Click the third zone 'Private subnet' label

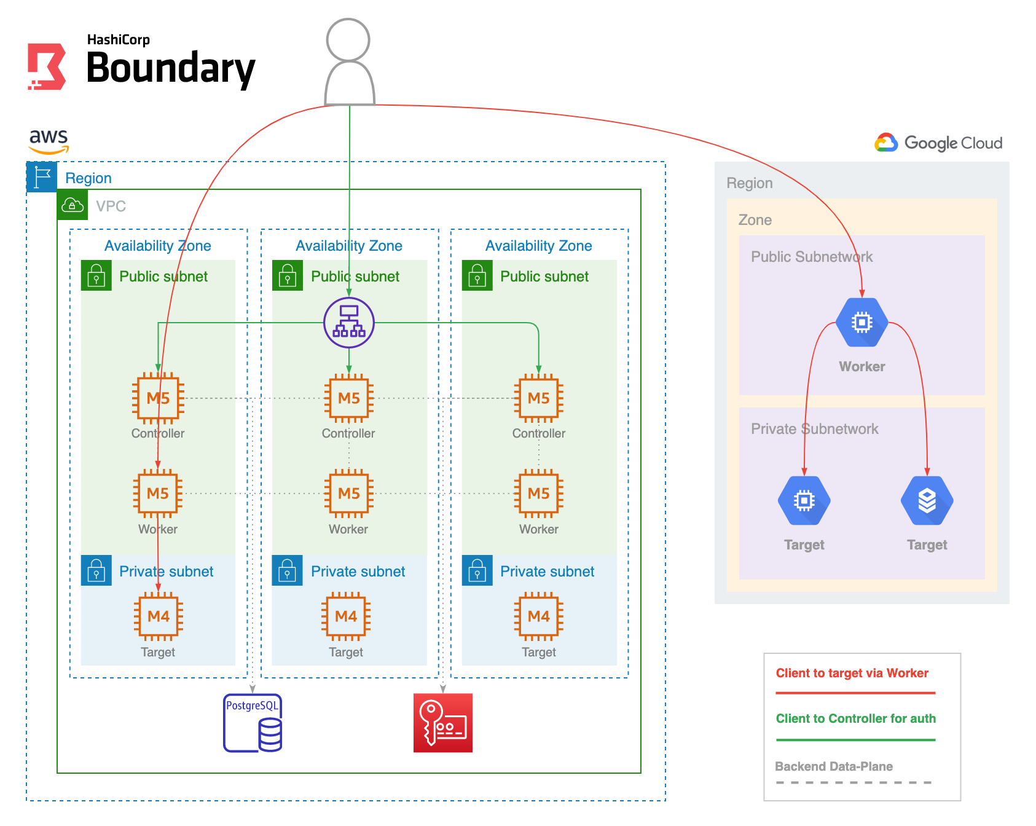(547, 572)
